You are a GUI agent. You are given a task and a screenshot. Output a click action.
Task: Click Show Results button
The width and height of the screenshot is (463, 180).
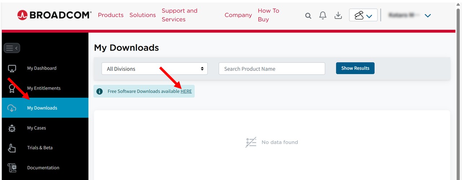[x=355, y=68]
